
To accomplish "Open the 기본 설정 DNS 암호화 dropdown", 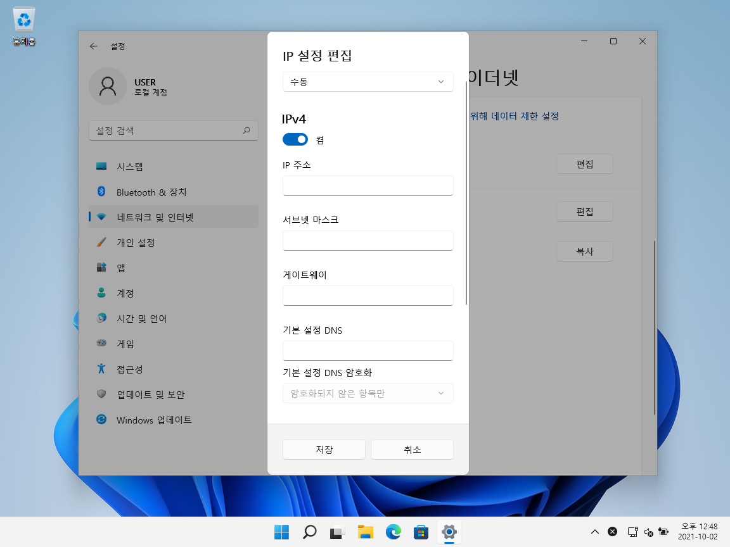I will (368, 393).
